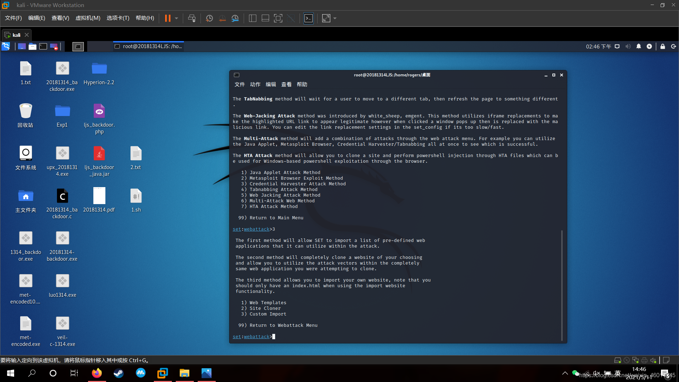Close the kali VM tab

[27, 35]
